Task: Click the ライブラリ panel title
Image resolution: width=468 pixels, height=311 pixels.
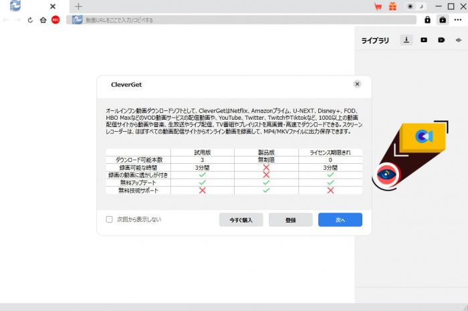Action: [x=375, y=40]
